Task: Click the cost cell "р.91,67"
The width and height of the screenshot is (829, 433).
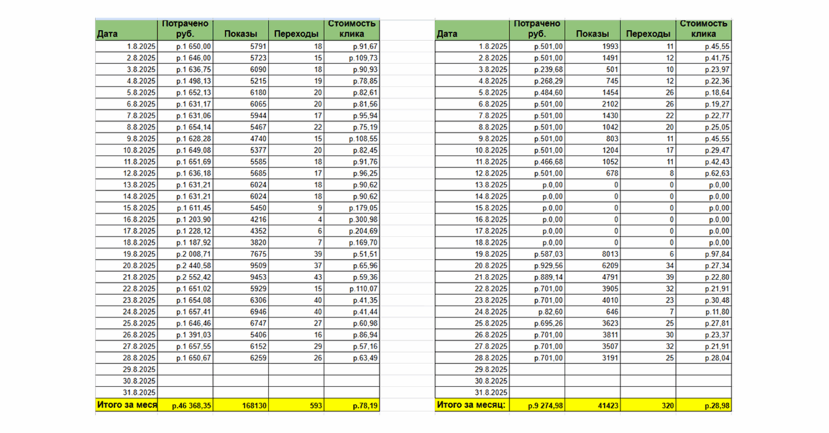Action: click(x=352, y=46)
